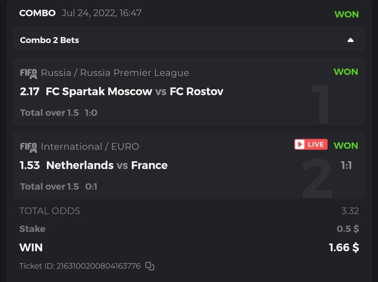Select the Ticket ID number text
This screenshot has height=282, width=378.
coord(98,266)
